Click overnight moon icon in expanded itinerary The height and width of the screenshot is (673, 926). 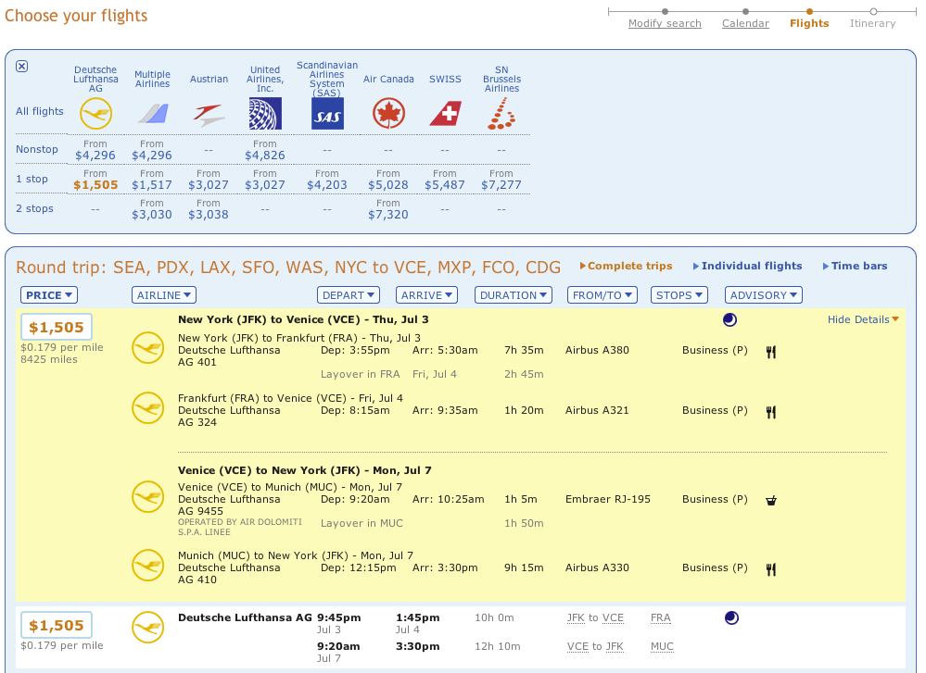(x=729, y=319)
